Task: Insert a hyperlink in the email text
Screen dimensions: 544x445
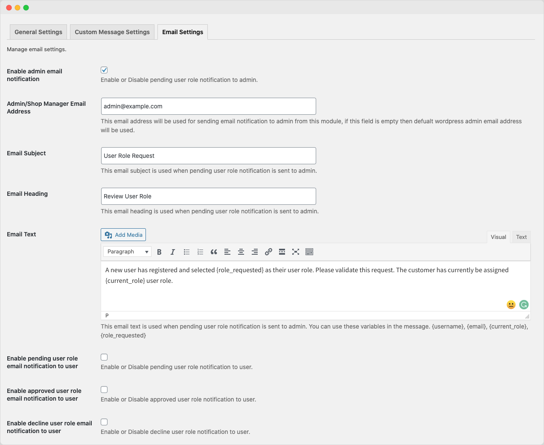Action: point(268,252)
